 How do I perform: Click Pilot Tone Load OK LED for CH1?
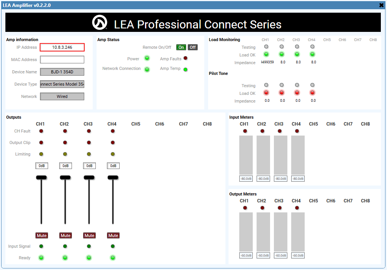266,93
